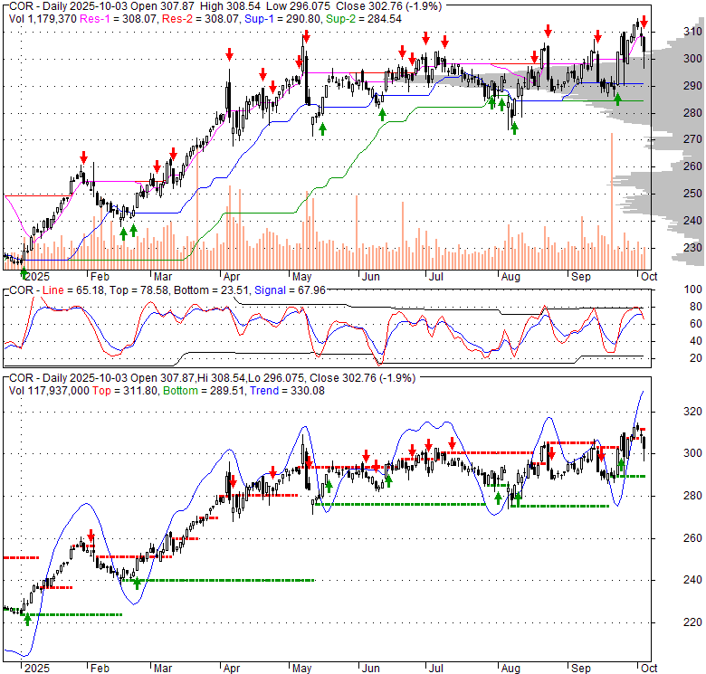Click the 270 price label on top chart axis
This screenshot has width=706, height=674.
tap(692, 139)
